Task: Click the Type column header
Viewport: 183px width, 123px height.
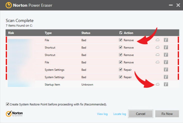Action: [x=48, y=33]
